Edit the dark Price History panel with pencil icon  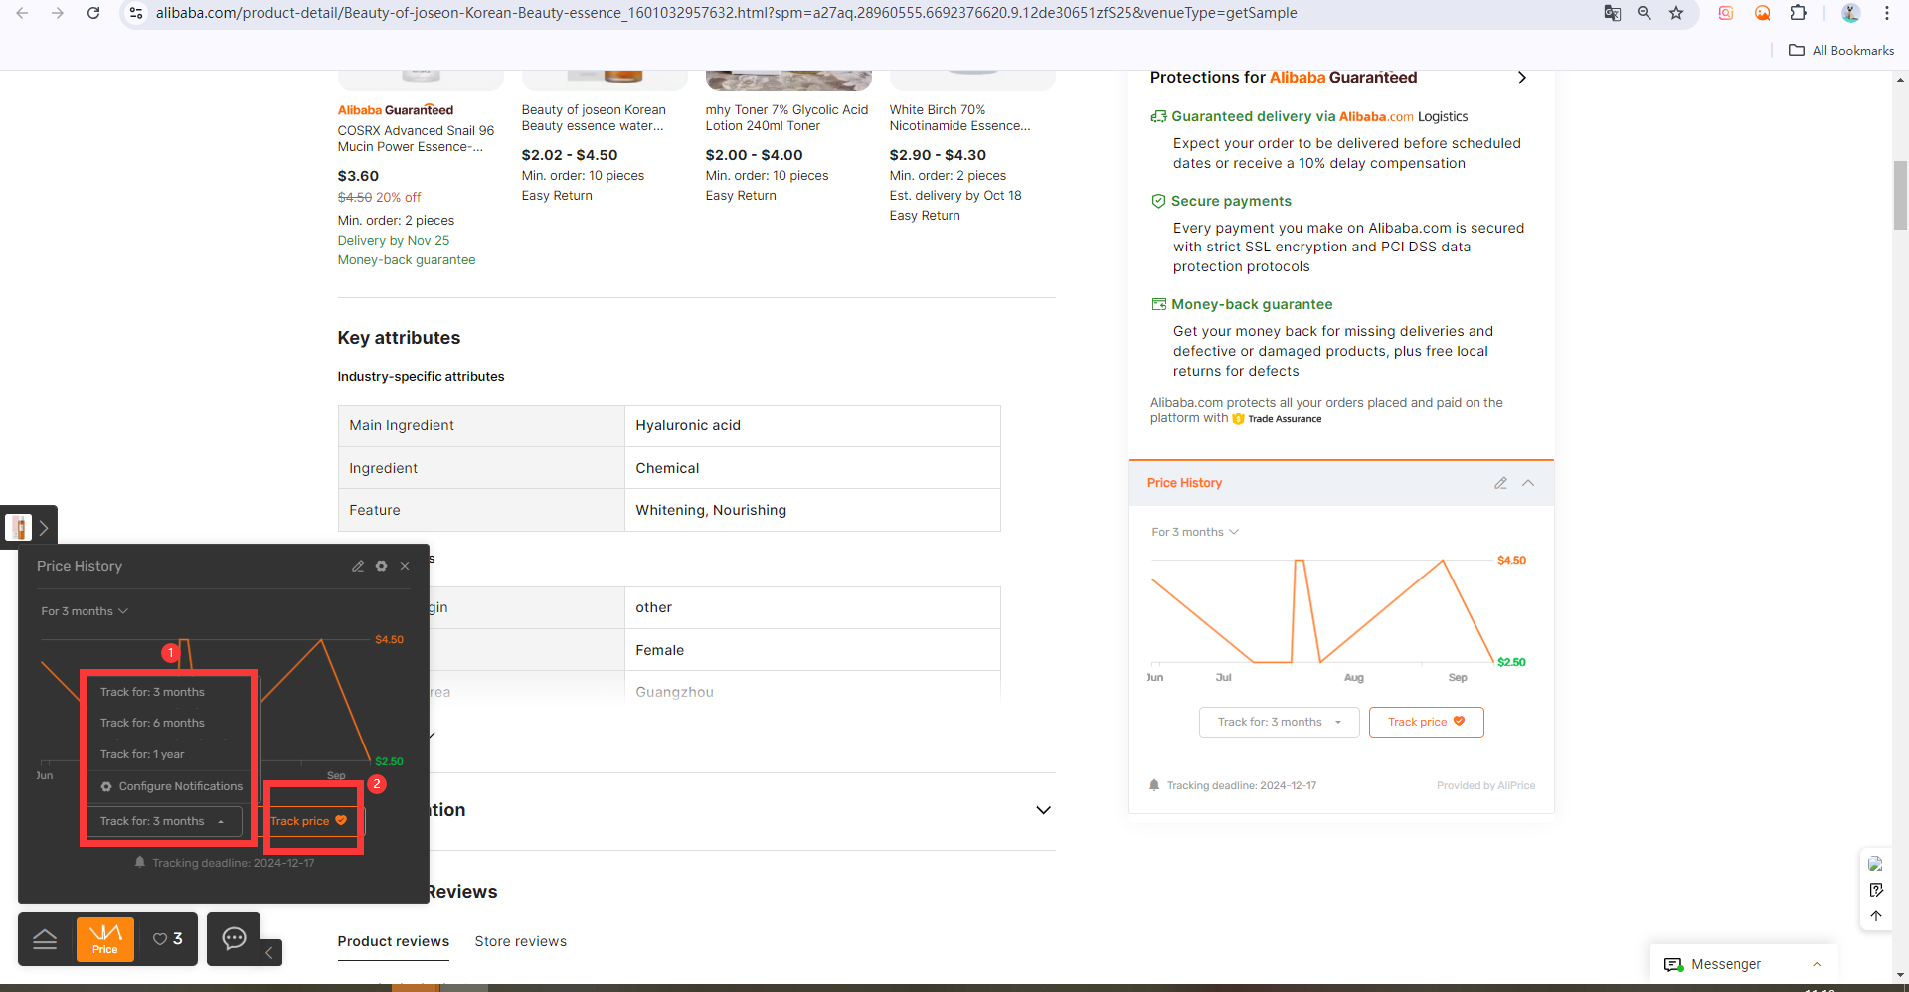[358, 566]
